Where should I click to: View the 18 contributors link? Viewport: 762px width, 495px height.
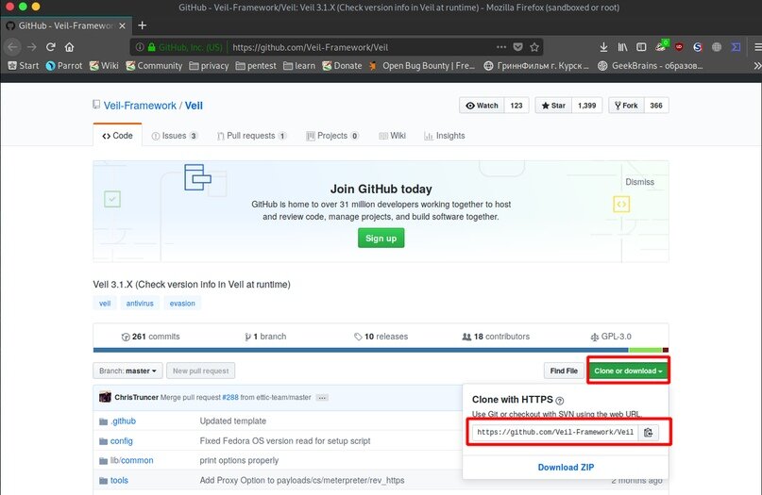pos(496,337)
